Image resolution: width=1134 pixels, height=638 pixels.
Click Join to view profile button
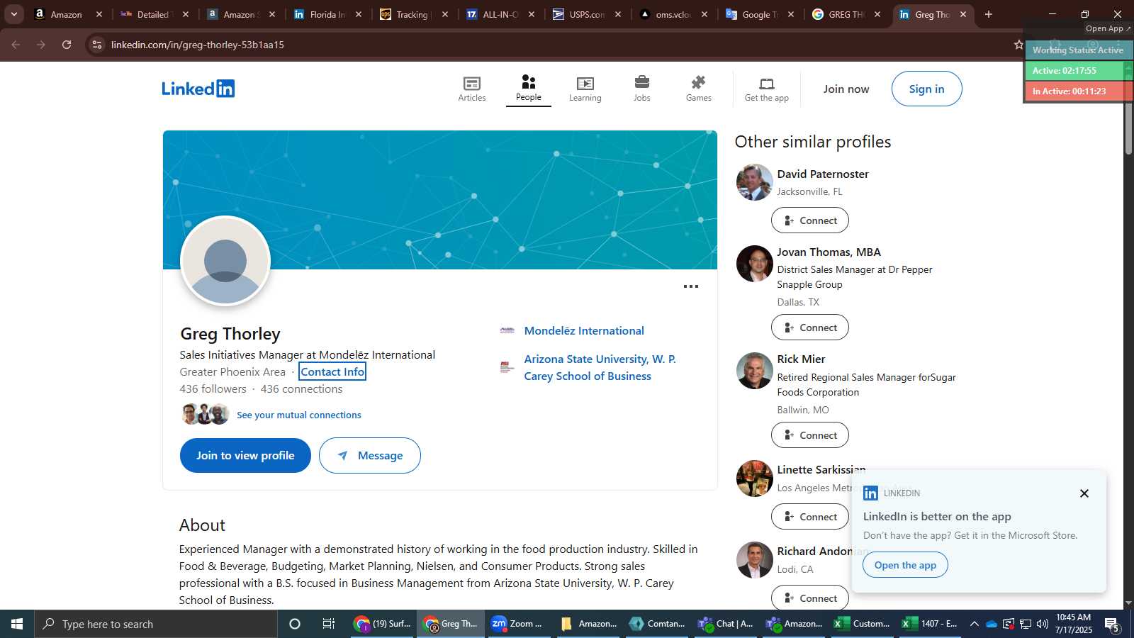[245, 455]
